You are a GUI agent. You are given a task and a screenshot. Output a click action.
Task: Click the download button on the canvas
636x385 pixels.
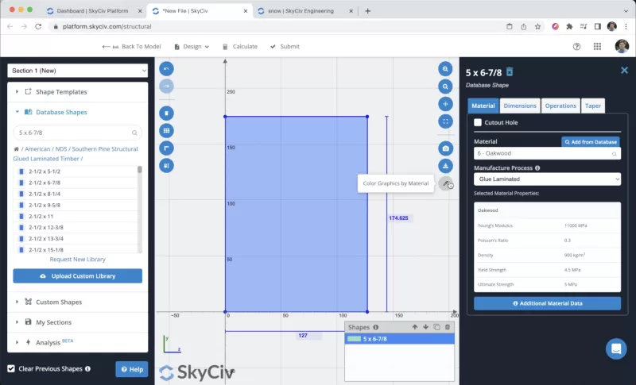[445, 166]
